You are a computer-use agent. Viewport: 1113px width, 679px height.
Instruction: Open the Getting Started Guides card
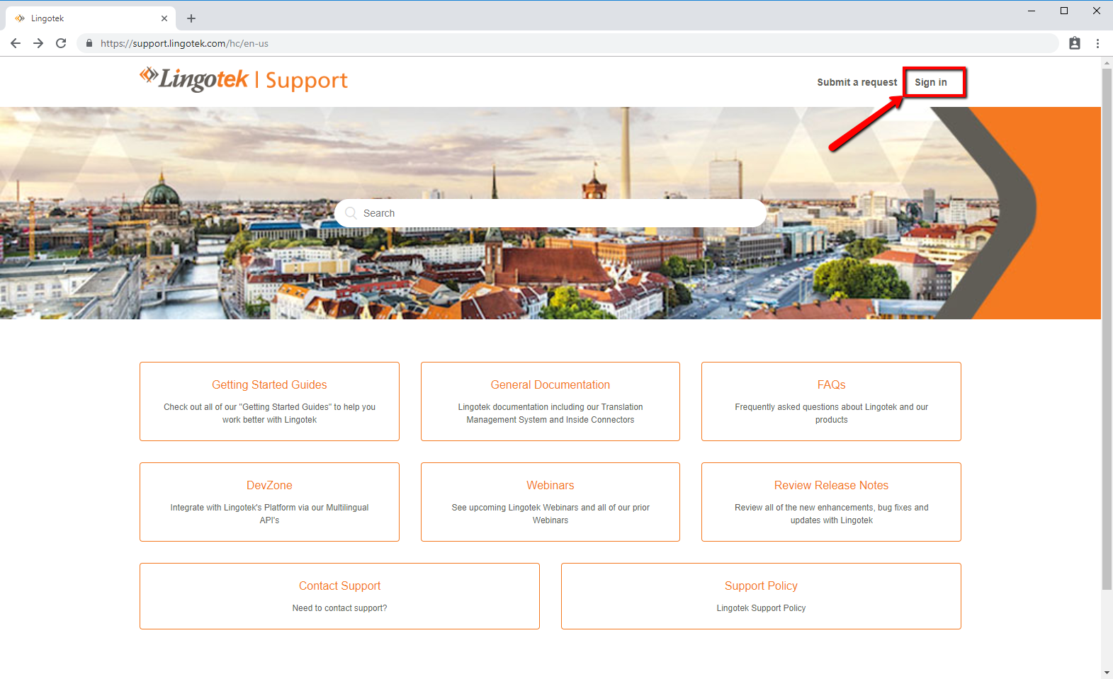point(269,401)
